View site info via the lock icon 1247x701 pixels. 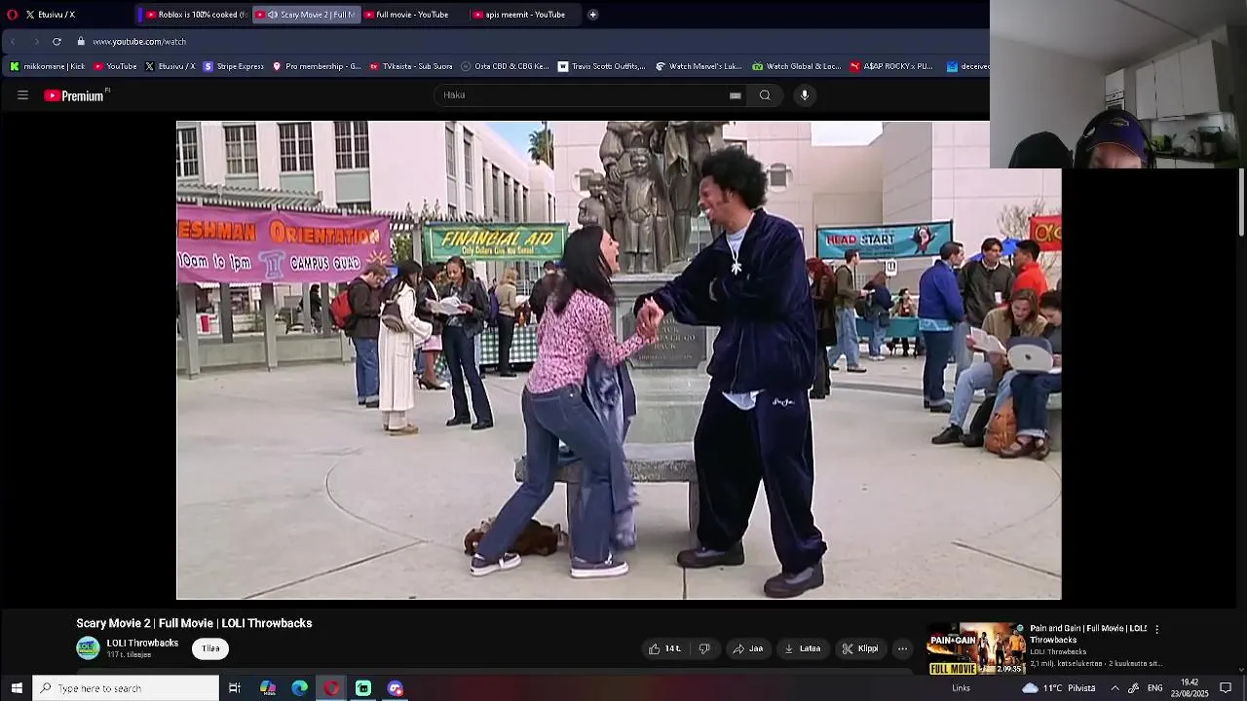pyautogui.click(x=82, y=42)
